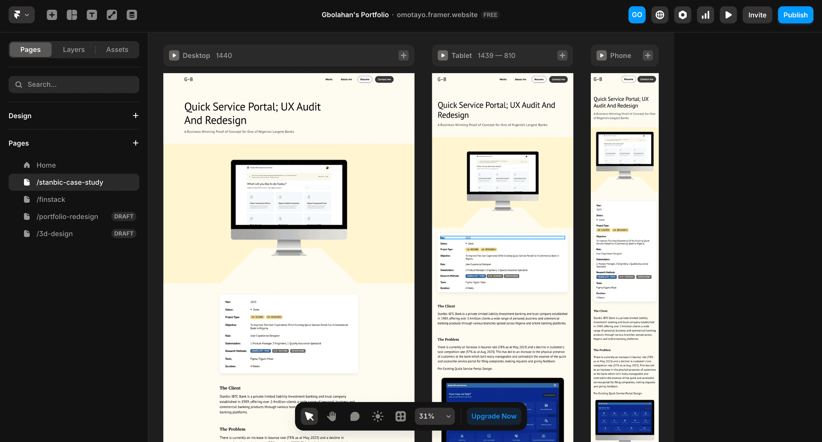Select the Home page
Viewport: 822px width, 442px height.
pyautogui.click(x=74, y=165)
